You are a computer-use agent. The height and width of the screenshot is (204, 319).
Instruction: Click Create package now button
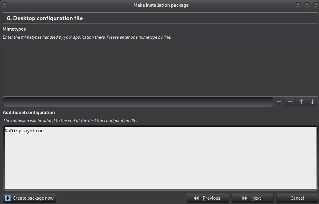(x=30, y=198)
